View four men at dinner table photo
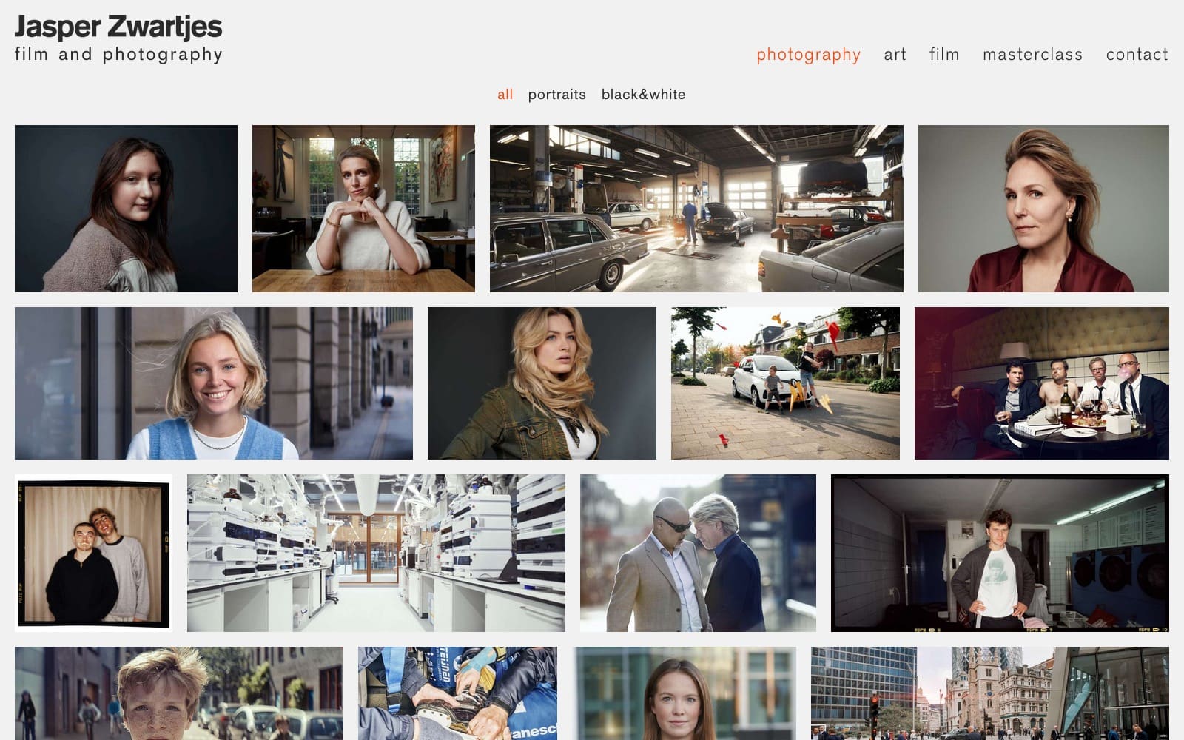This screenshot has height=740, width=1184. (1041, 383)
